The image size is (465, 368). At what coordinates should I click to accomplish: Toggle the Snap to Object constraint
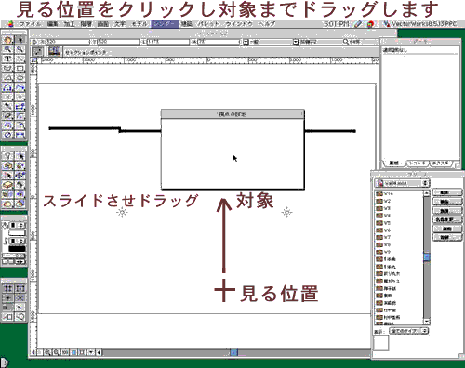point(20,288)
